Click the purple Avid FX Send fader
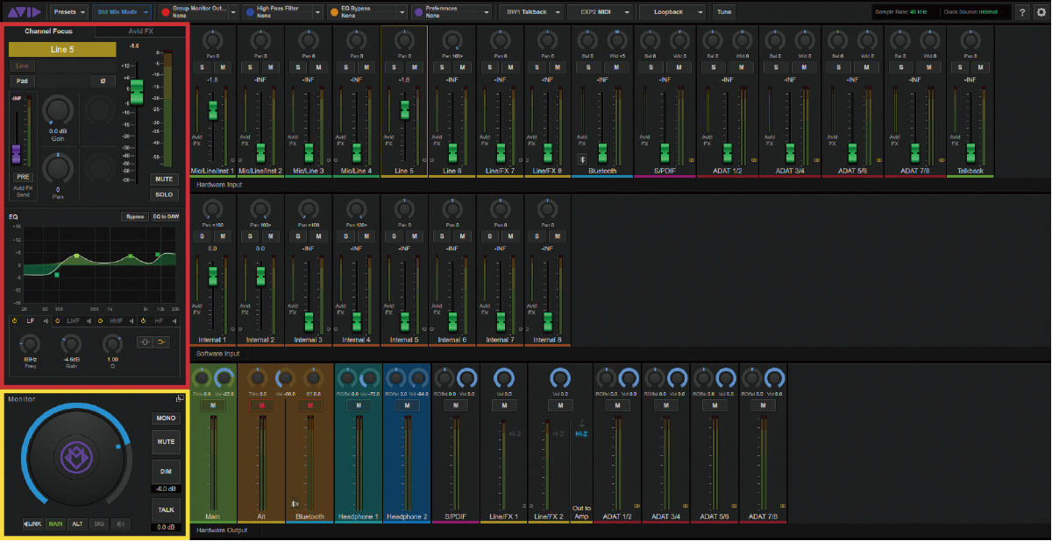 click(15, 155)
